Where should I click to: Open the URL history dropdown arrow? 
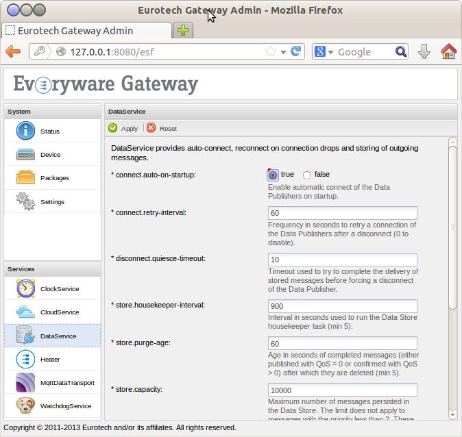tap(283, 52)
